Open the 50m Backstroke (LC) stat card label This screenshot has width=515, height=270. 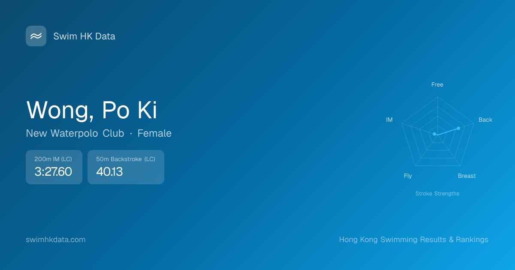pyautogui.click(x=126, y=159)
